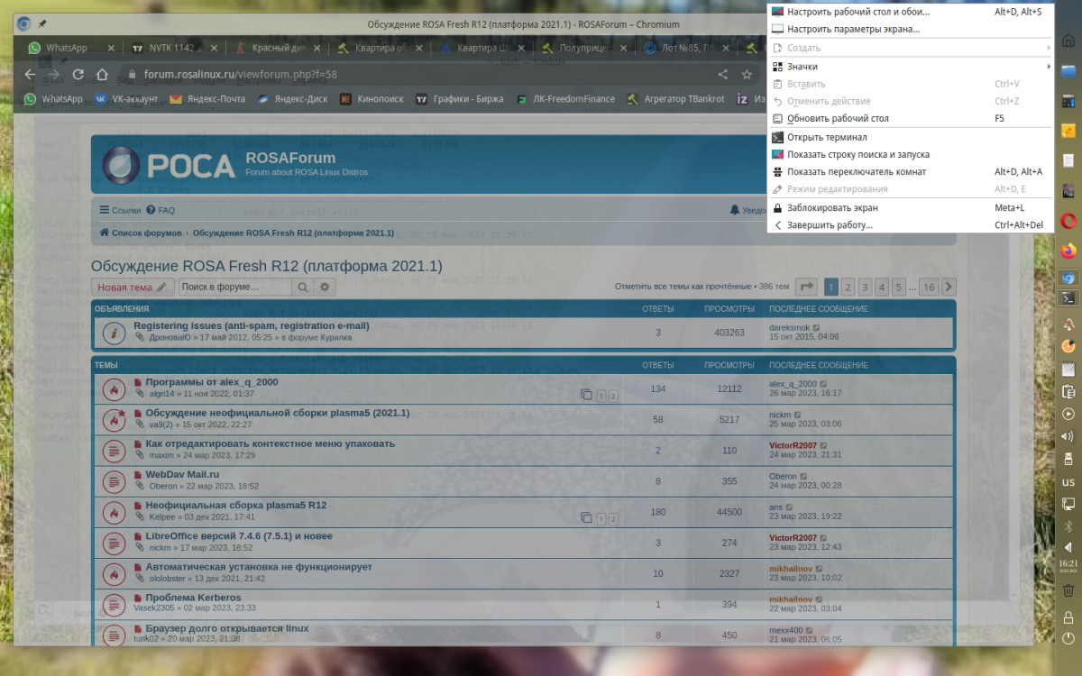The height and width of the screenshot is (676, 1082).
Task: Open the 'Ссылки' dropdown menu
Action: pyautogui.click(x=120, y=209)
